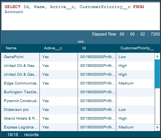Click the Grand Hotels & R... cell

tap(20, 119)
